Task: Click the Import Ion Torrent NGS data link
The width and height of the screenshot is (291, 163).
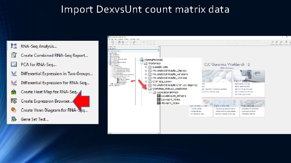Action: pyautogui.click(x=244, y=89)
